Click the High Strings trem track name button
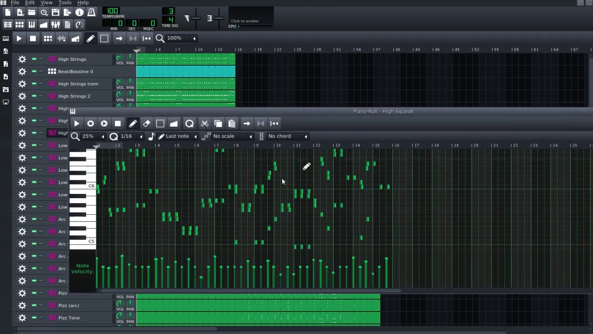Viewport: 593px width, 334px height. tap(79, 83)
